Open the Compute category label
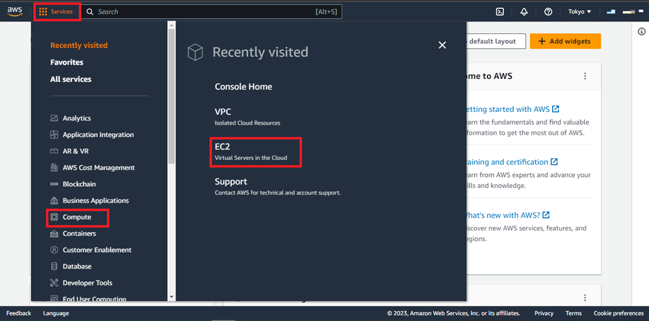This screenshot has width=649, height=321. pyautogui.click(x=77, y=217)
